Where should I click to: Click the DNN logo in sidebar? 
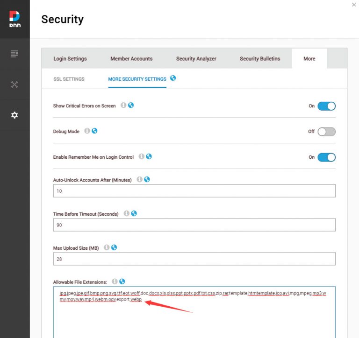(x=14, y=19)
